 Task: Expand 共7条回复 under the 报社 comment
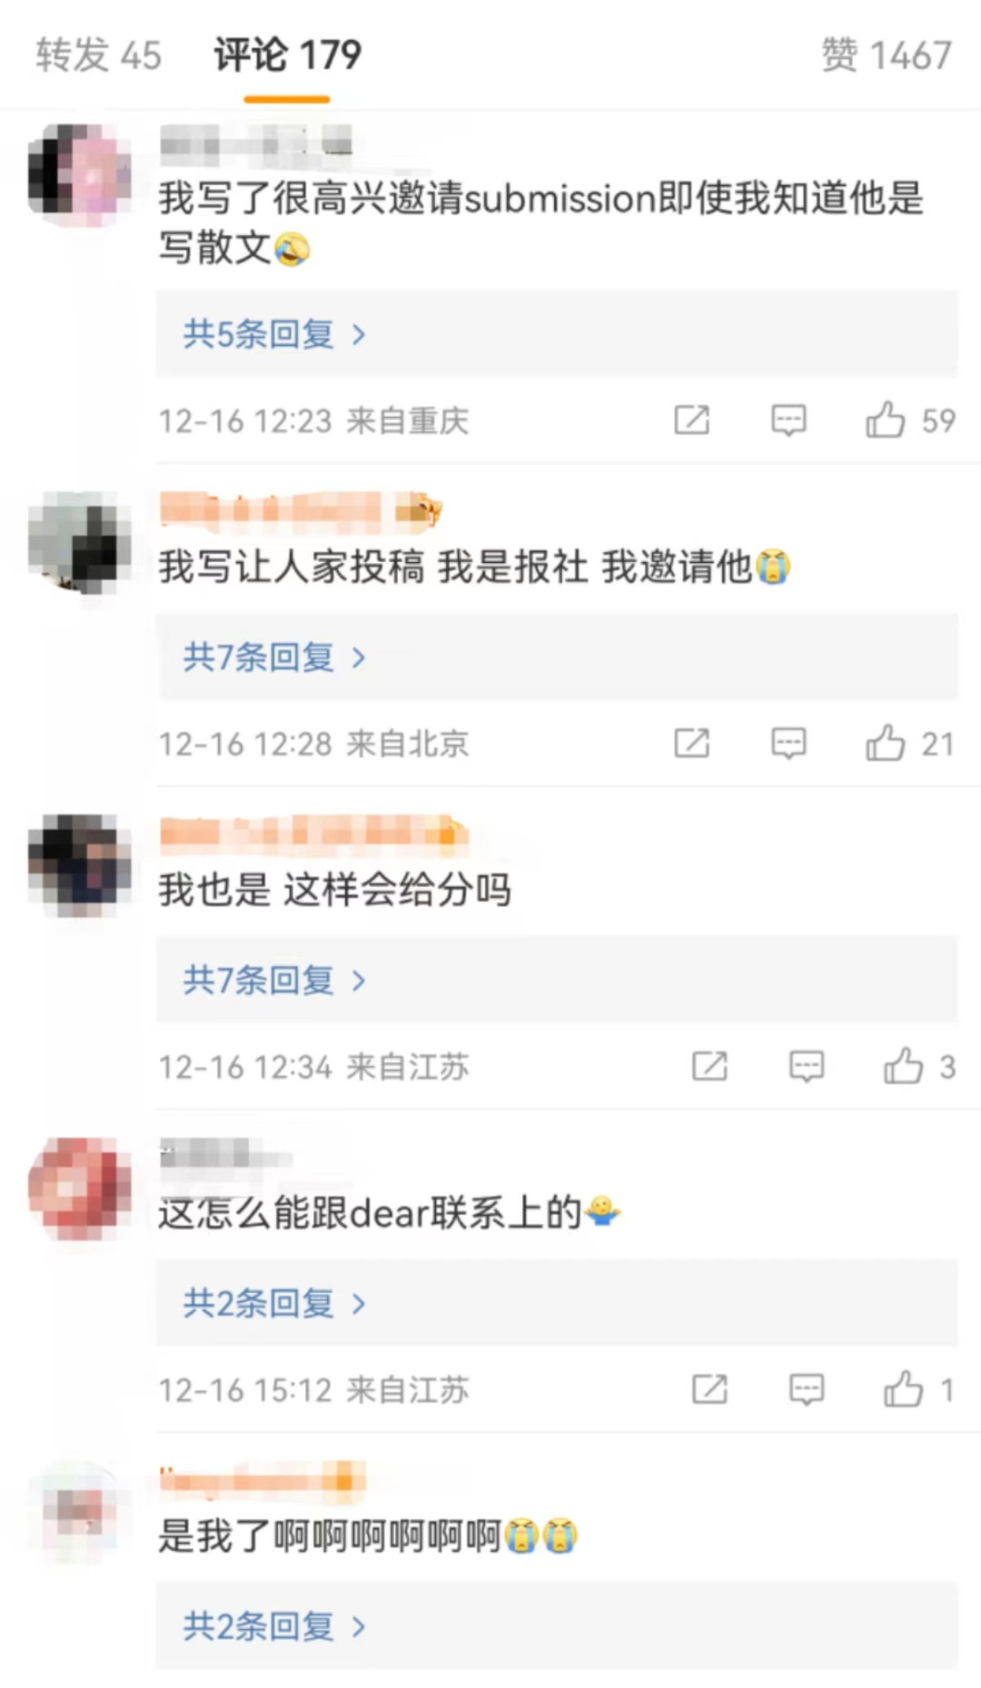[x=557, y=657]
